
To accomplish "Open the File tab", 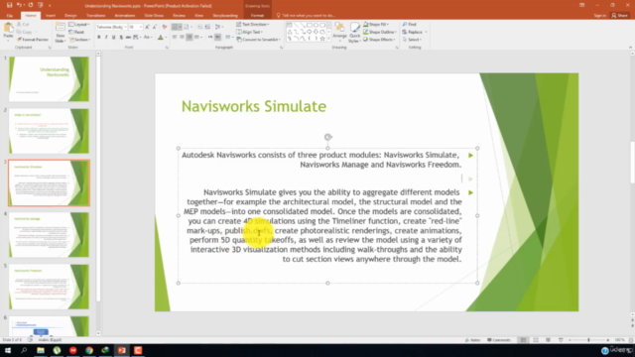I will coord(10,16).
